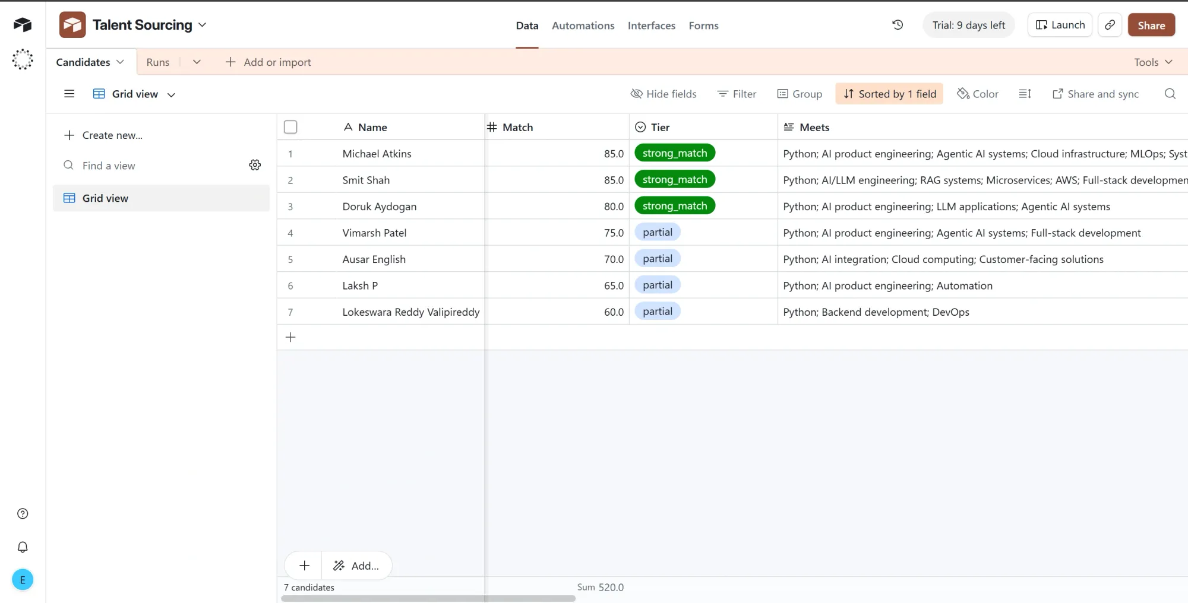The width and height of the screenshot is (1188, 603).
Task: Click plus icon to add a row below Lokeswara
Action: click(x=290, y=337)
